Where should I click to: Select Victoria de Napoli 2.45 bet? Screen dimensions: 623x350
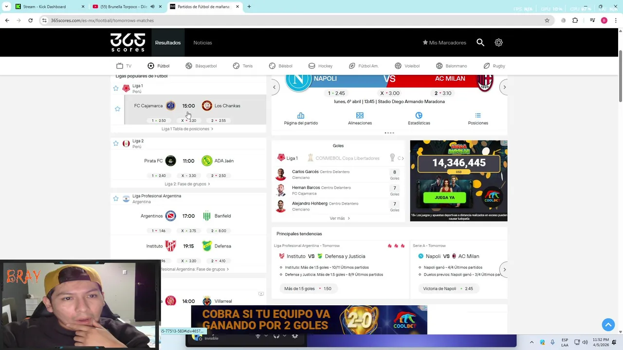click(x=448, y=289)
